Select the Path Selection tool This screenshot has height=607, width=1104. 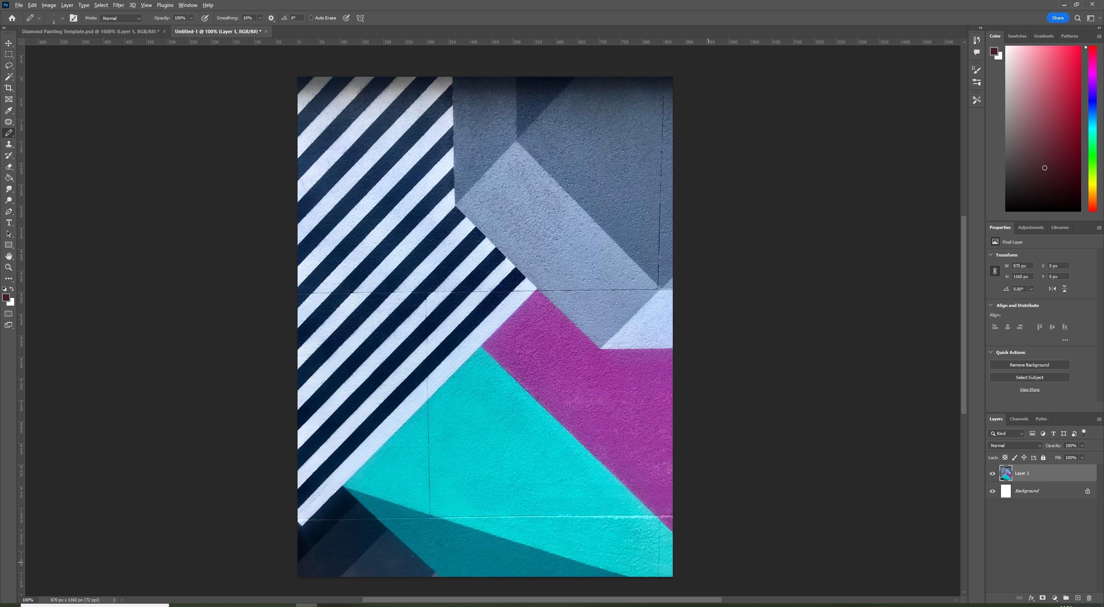(x=9, y=234)
